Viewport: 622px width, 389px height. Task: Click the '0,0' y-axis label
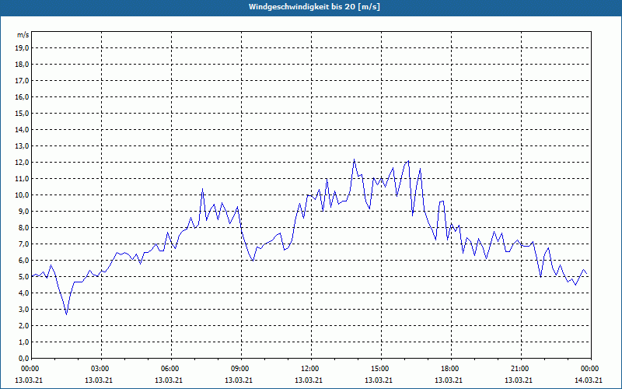[23, 359]
